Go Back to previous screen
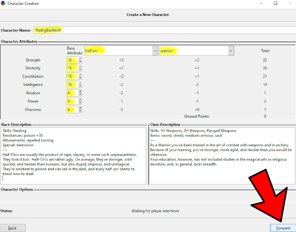Screen dimensions: 296x232 pyautogui.click(x=13, y=228)
